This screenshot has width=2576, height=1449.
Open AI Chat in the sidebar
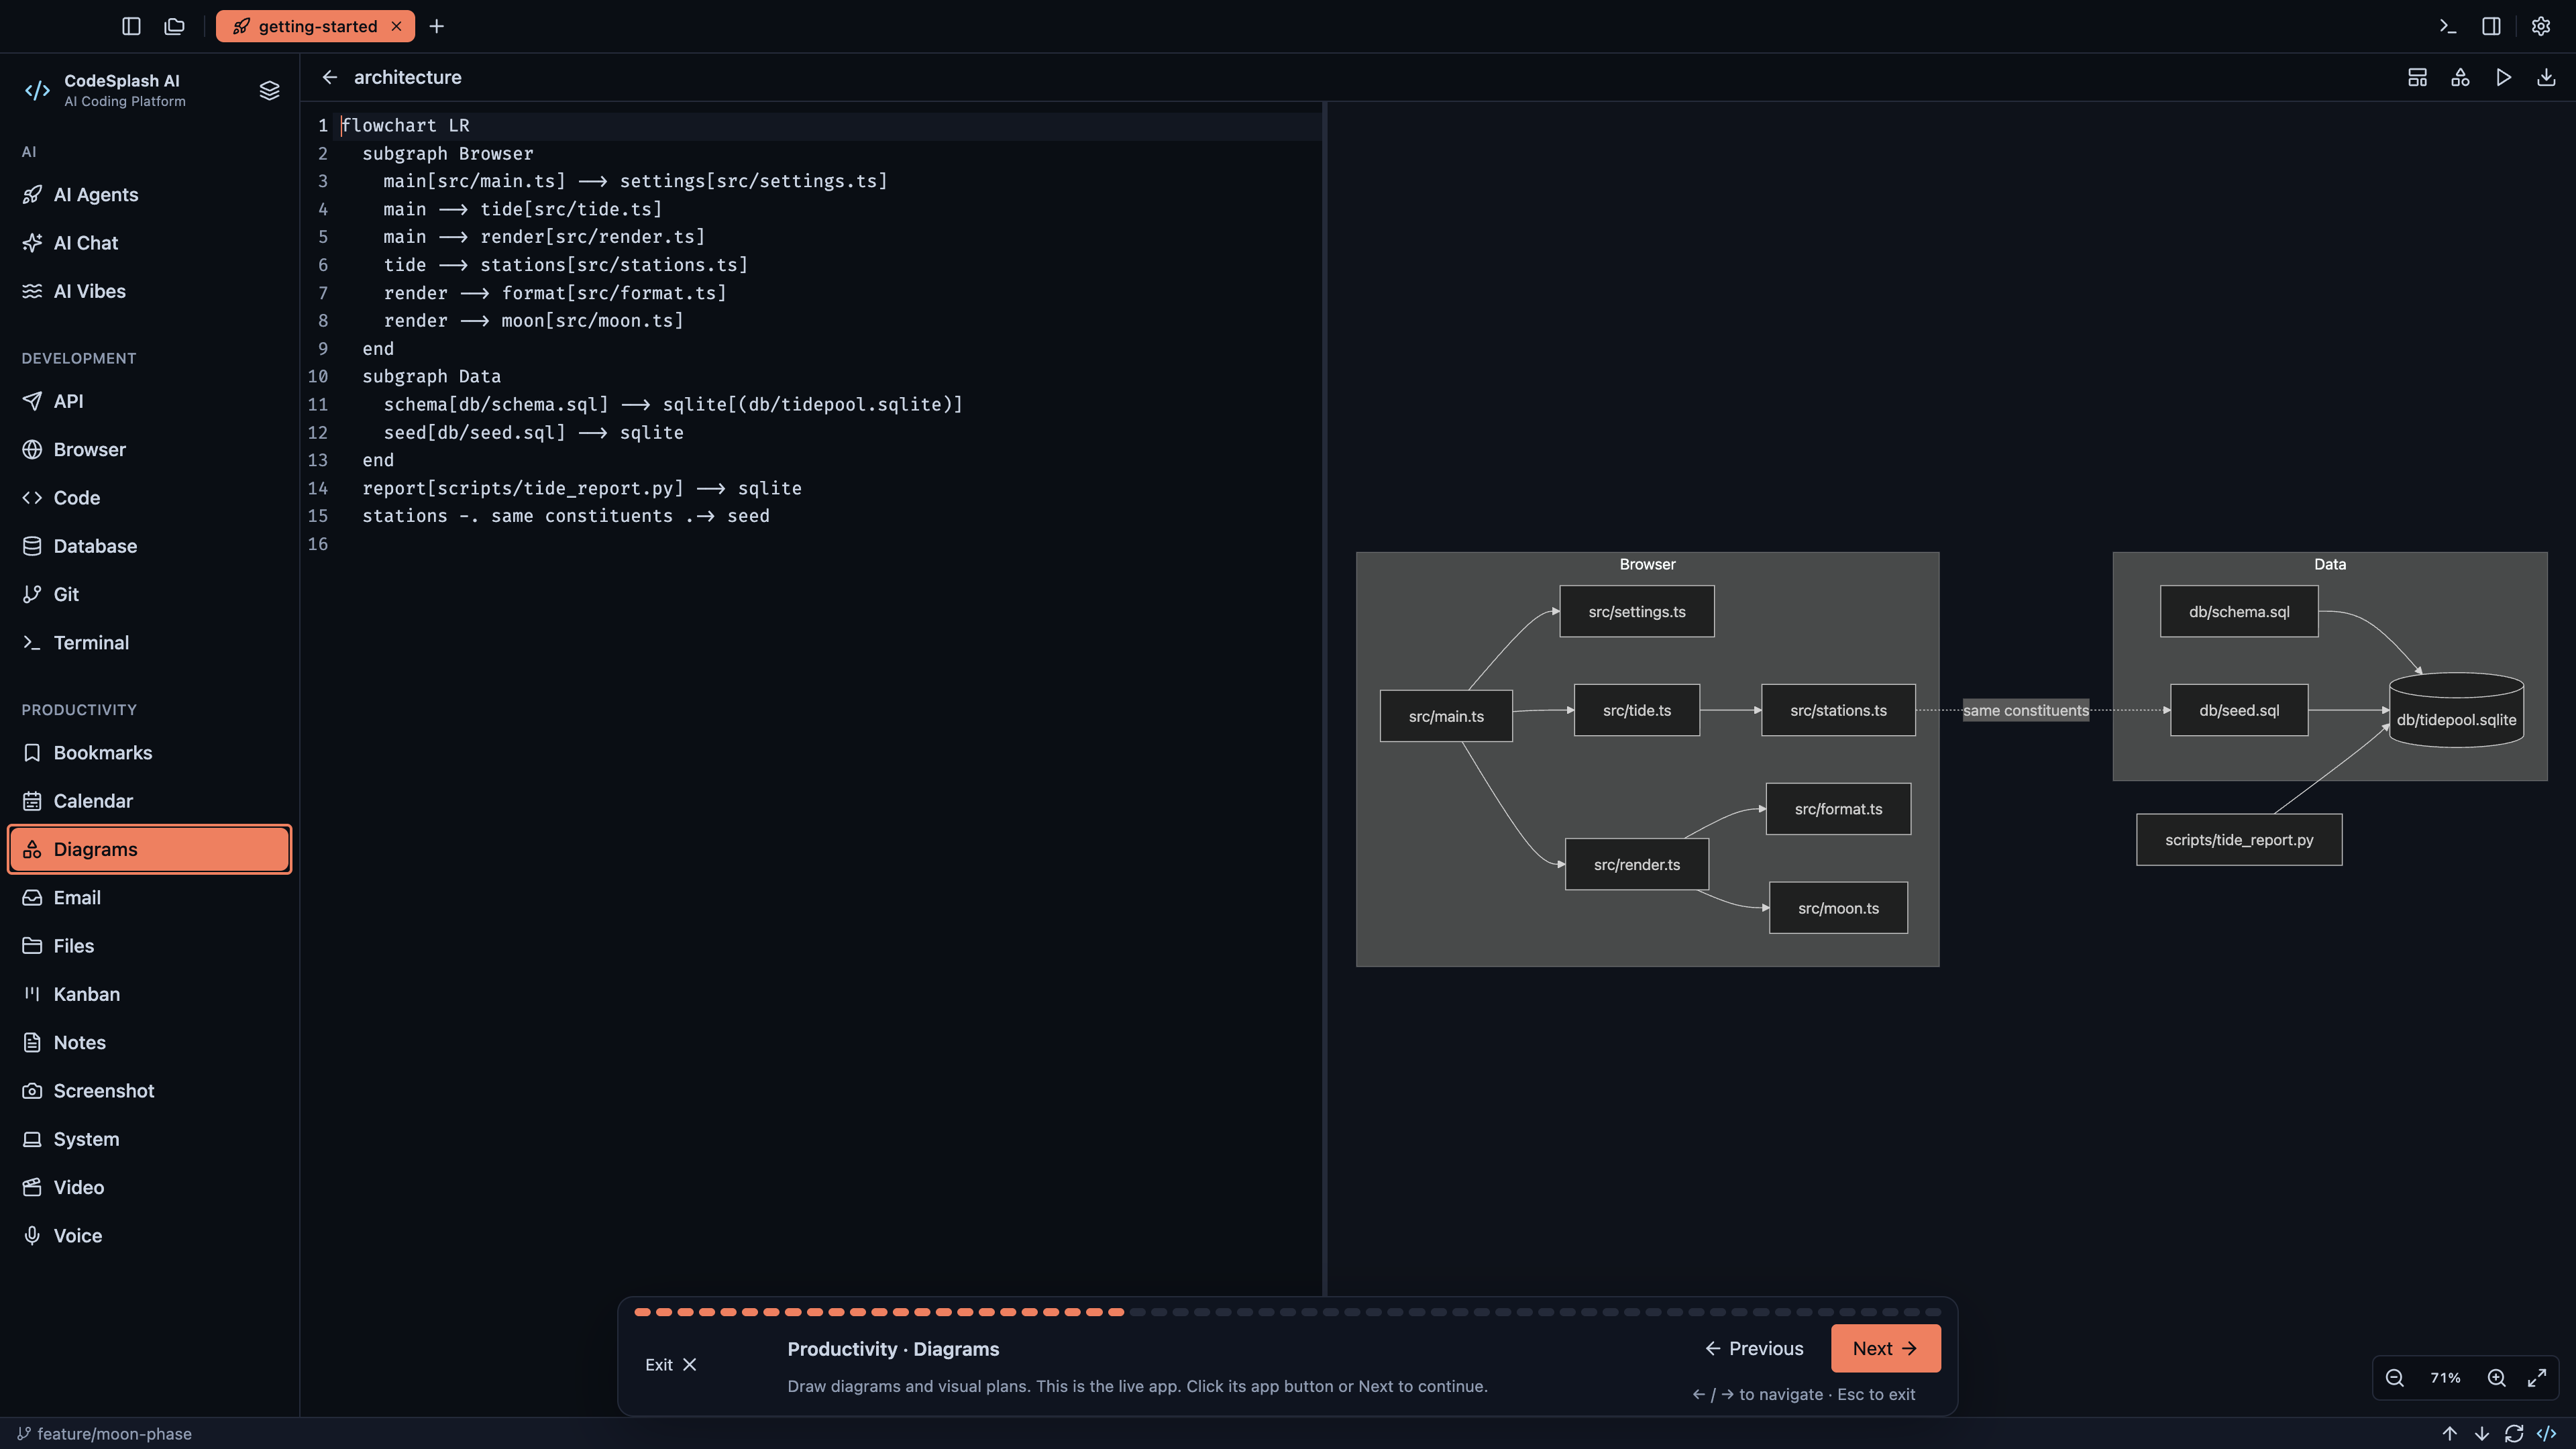point(150,243)
